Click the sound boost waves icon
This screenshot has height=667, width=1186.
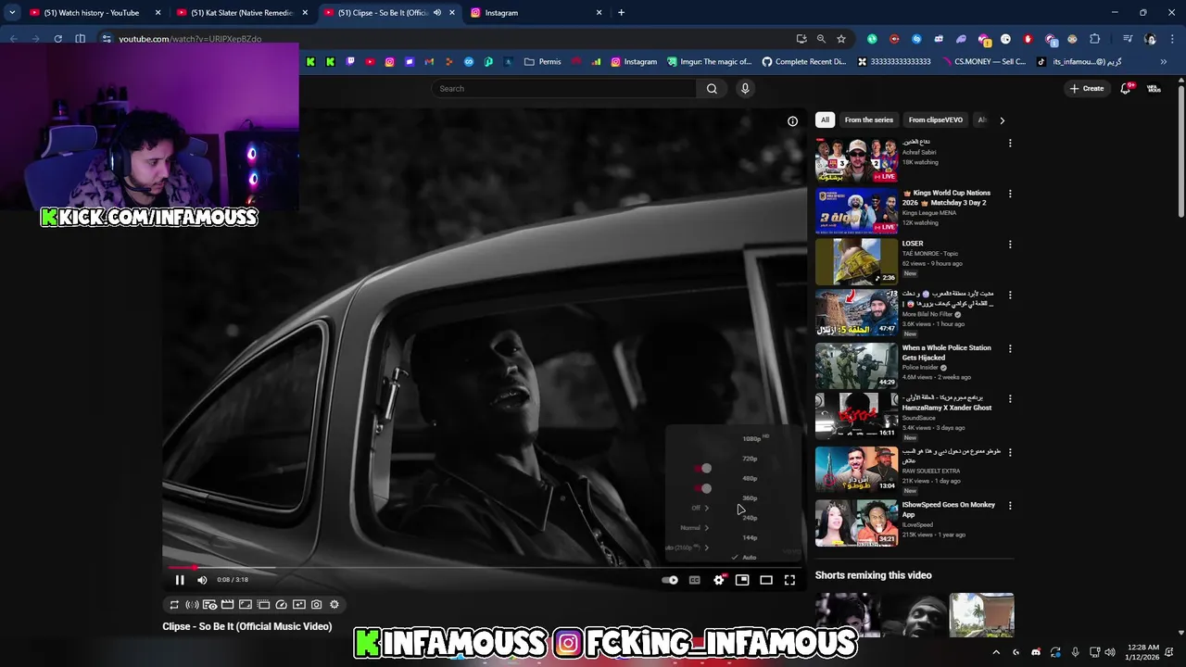pyautogui.click(x=192, y=605)
